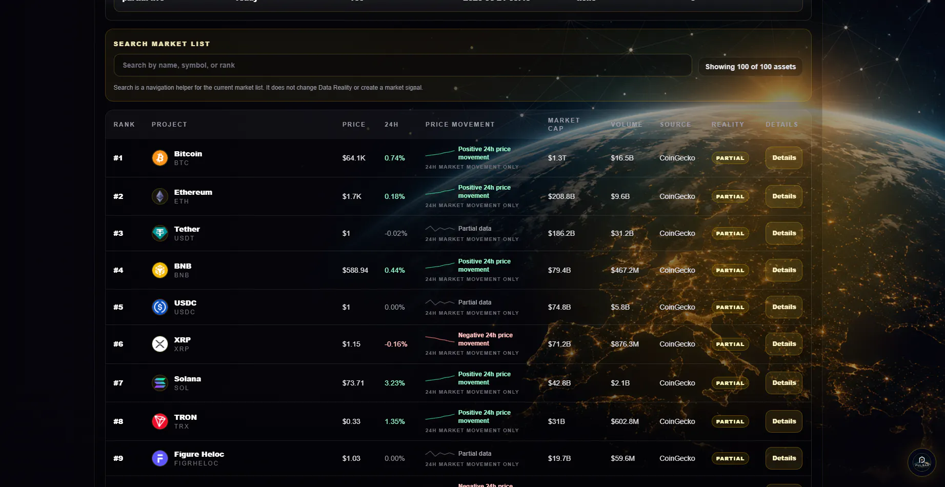
Task: Open Details for XRP
Action: tap(784, 344)
